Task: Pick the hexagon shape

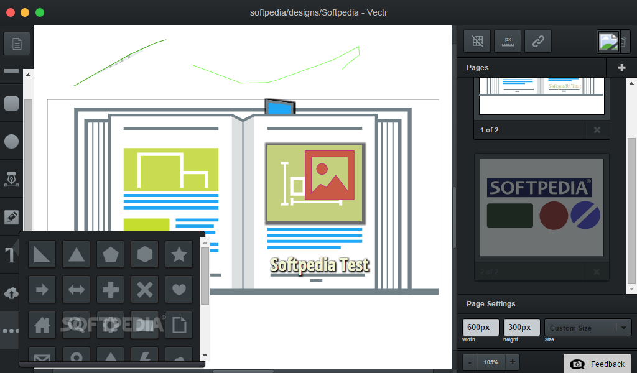Action: point(145,254)
